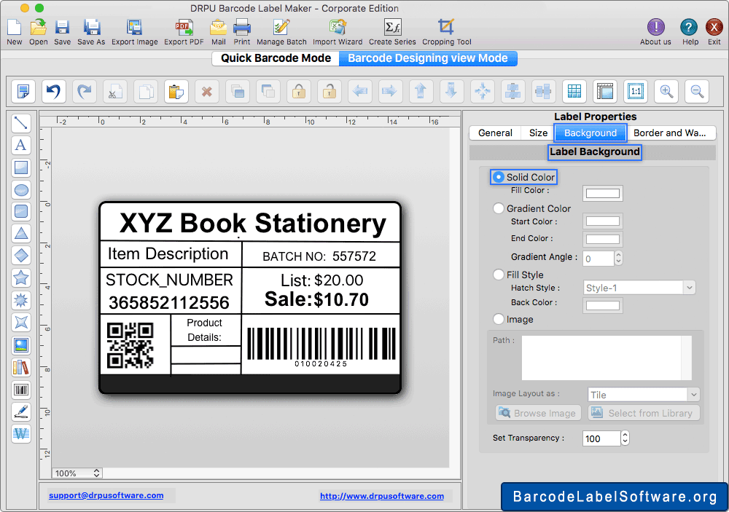This screenshot has width=729, height=512.
Task: Click the Save As icon
Action: click(x=92, y=28)
